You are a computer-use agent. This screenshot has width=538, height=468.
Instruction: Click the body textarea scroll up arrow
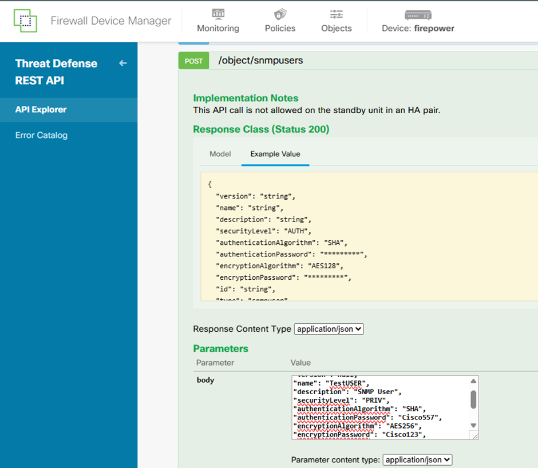[473, 381]
